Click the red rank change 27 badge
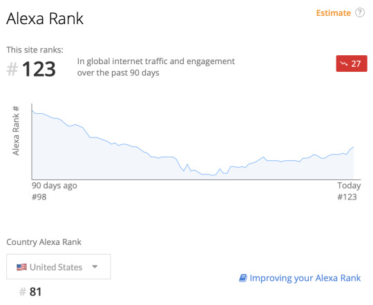The height and width of the screenshot is (305, 373). click(x=352, y=63)
